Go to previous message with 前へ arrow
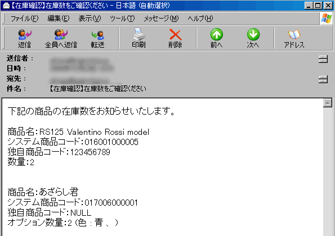Image resolution: width=335 pixels, height=236 pixels. (x=216, y=38)
